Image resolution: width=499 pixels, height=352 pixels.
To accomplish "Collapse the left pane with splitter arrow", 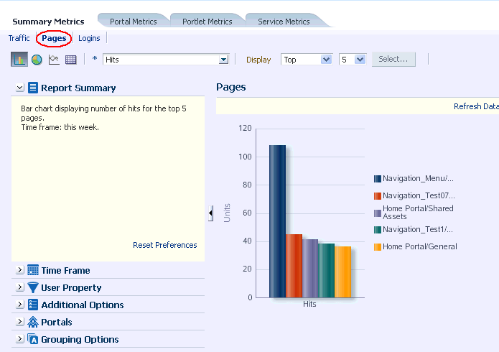I will click(210, 213).
